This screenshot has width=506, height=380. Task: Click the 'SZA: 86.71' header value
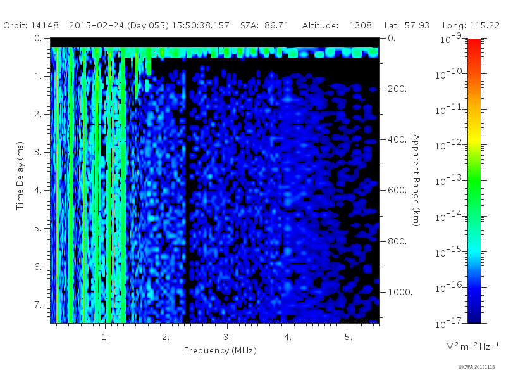click(x=264, y=25)
